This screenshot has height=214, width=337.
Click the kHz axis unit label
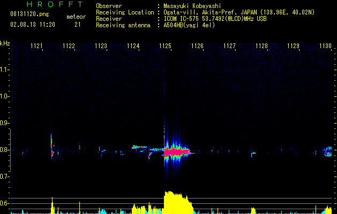5,43
